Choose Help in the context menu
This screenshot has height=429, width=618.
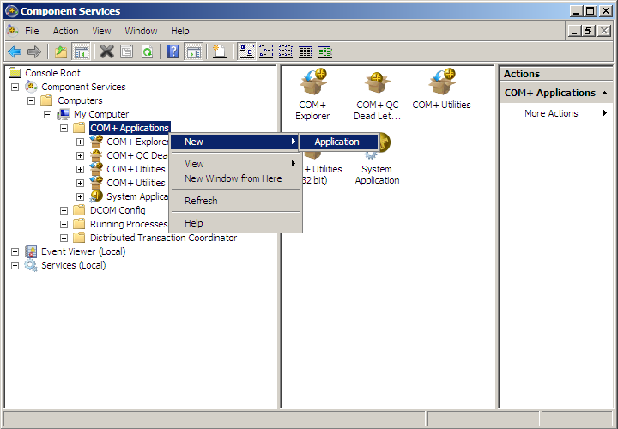(235, 223)
